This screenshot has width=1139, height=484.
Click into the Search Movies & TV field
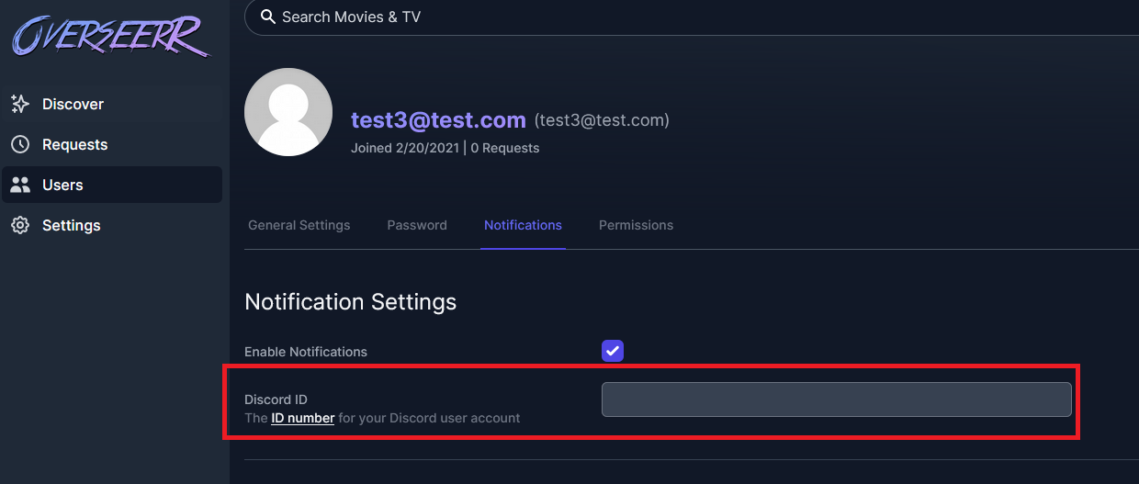click(643, 17)
